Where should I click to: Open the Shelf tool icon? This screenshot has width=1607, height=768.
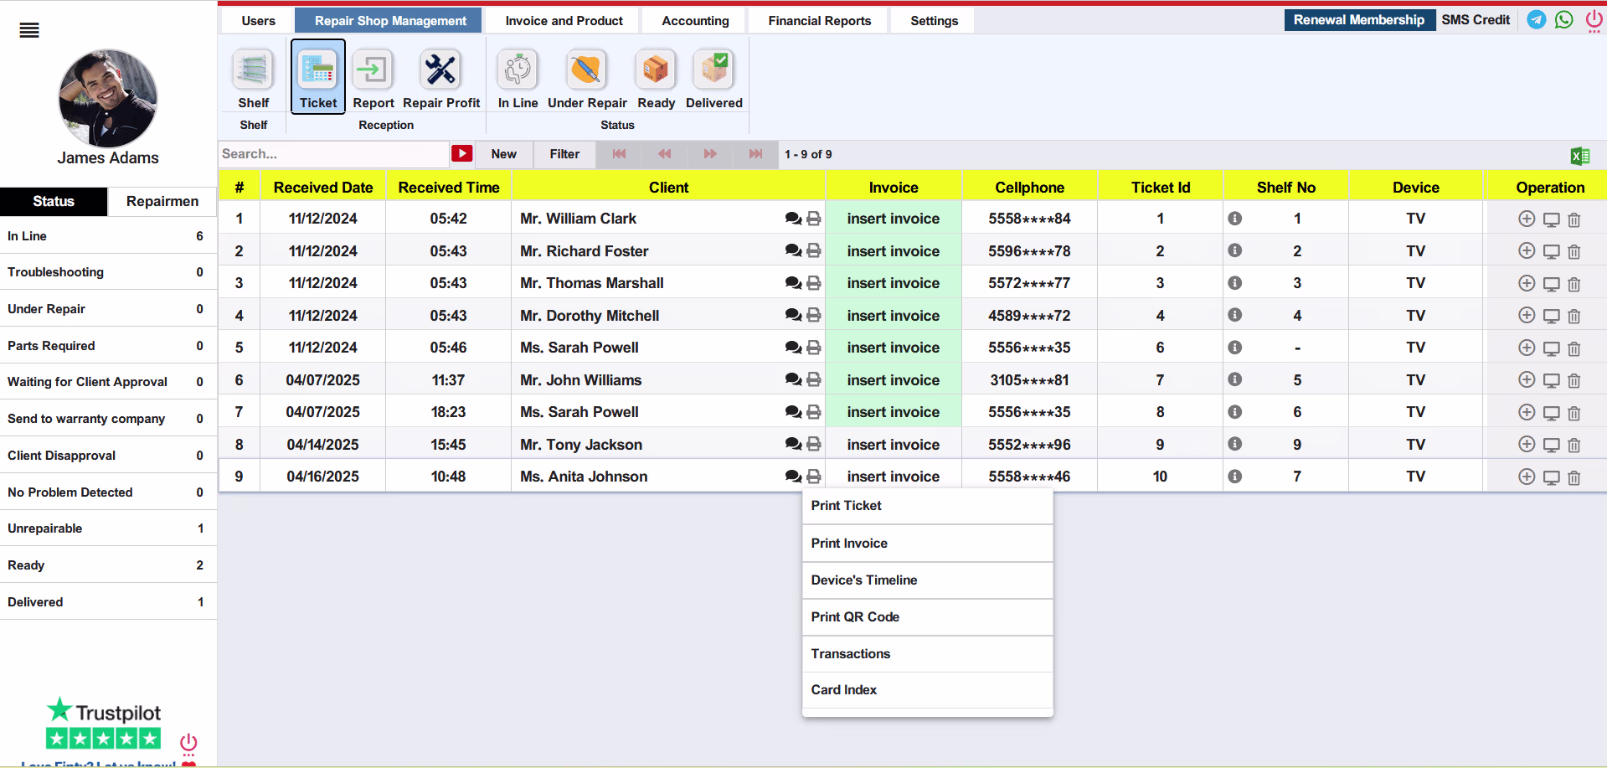pos(253,70)
